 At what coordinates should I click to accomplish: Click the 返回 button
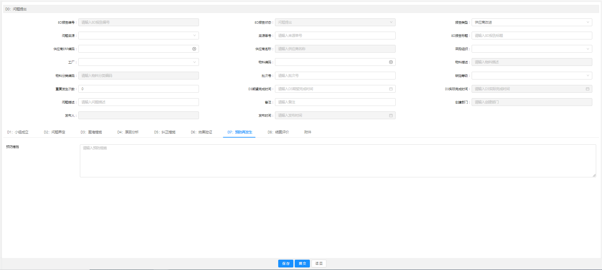(x=319, y=264)
